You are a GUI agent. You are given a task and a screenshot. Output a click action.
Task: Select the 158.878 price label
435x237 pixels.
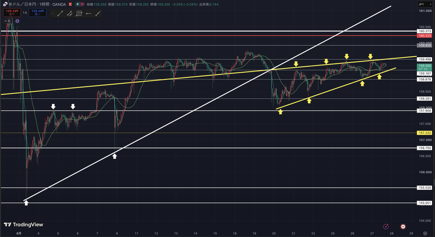click(x=424, y=80)
